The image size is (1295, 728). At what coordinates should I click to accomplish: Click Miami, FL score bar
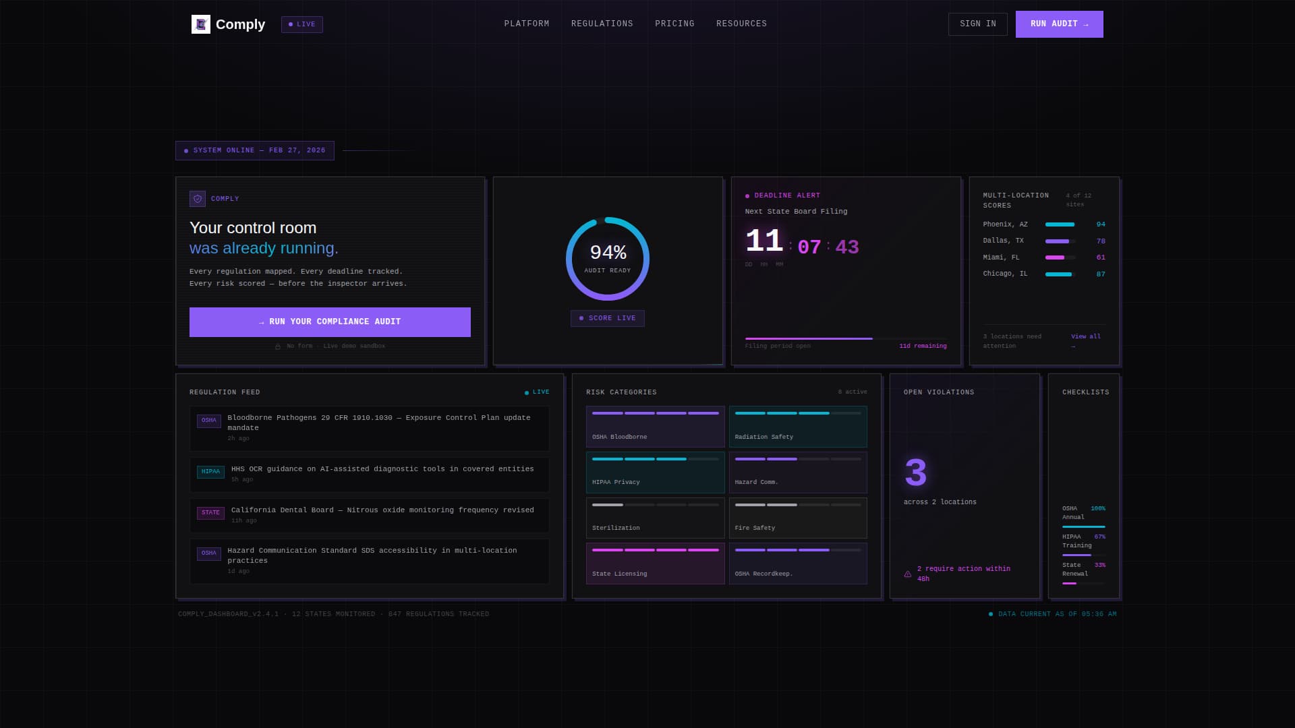pos(1060,257)
